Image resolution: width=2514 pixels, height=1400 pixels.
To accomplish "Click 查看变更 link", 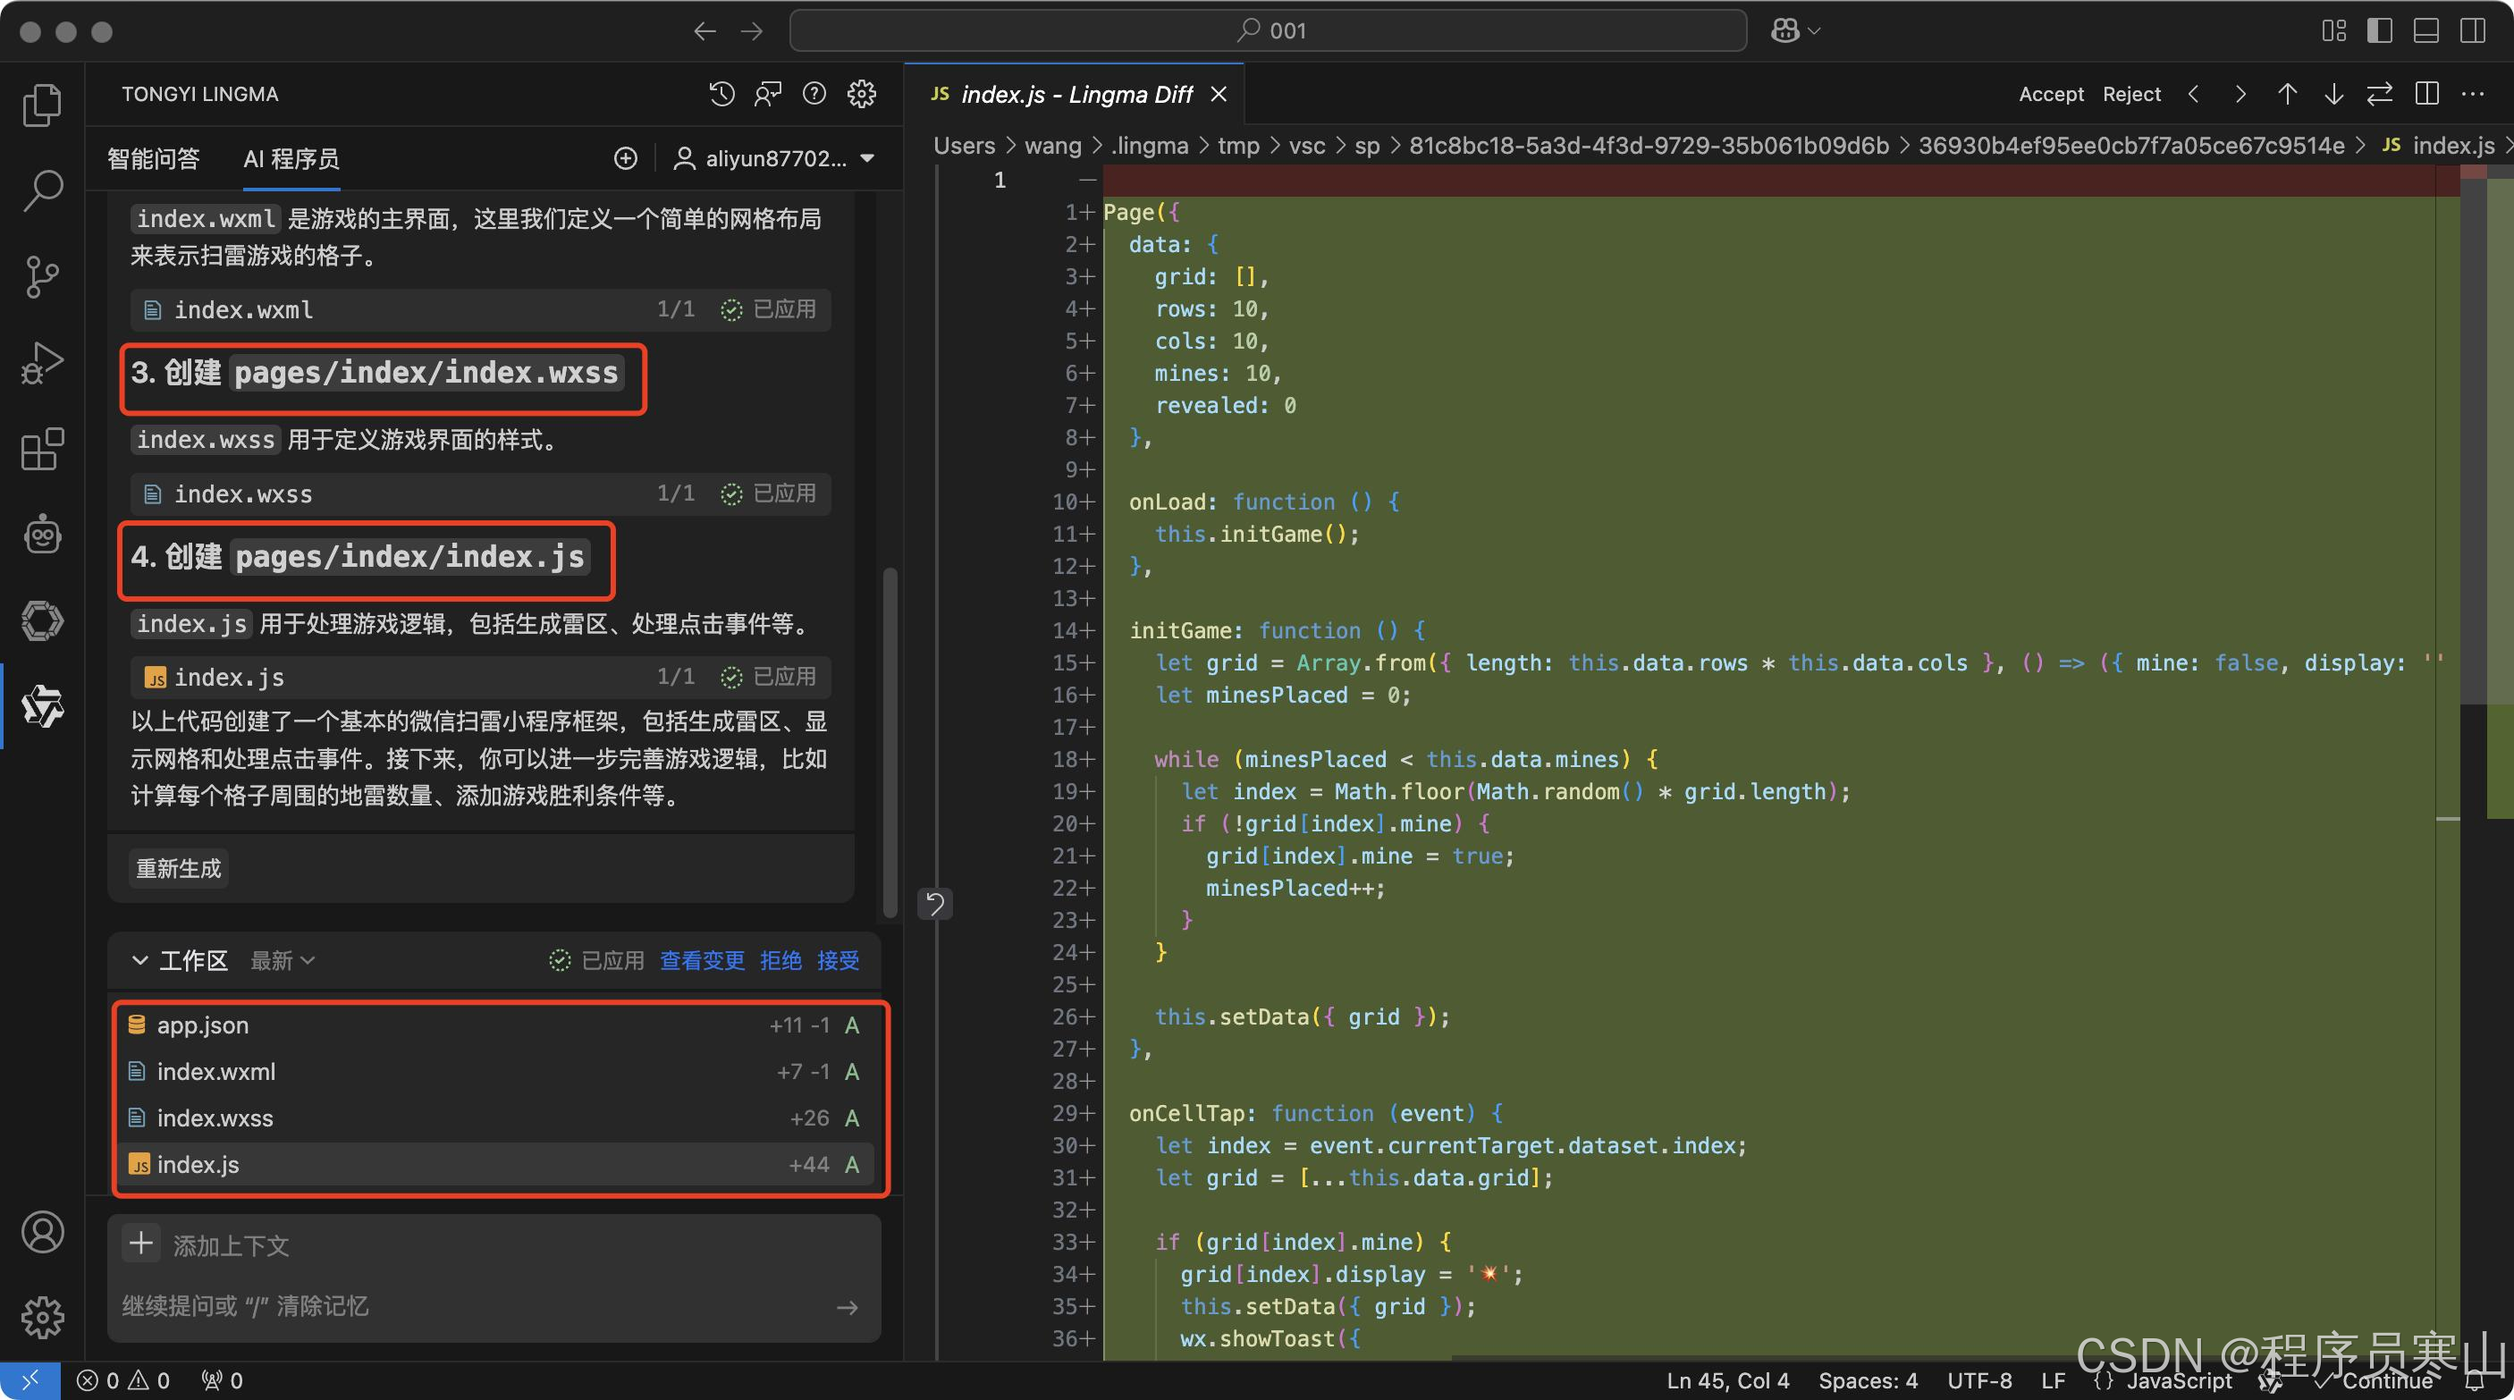I will point(702,960).
